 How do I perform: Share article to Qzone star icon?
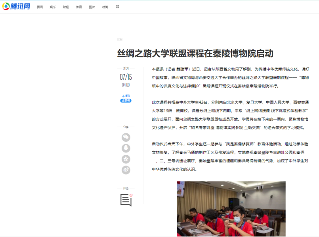126,159
